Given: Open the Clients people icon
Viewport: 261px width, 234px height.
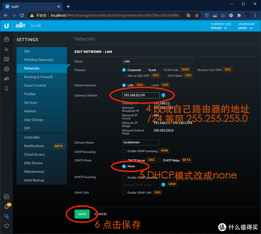Looking at the screenshot, I should pos(7,79).
